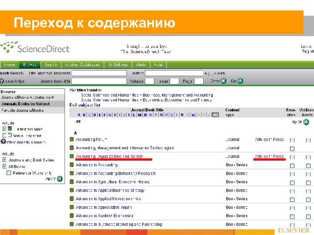Toggle the Journals and Book Series checkbox
Screen dimensions: 314x235
click(5, 160)
